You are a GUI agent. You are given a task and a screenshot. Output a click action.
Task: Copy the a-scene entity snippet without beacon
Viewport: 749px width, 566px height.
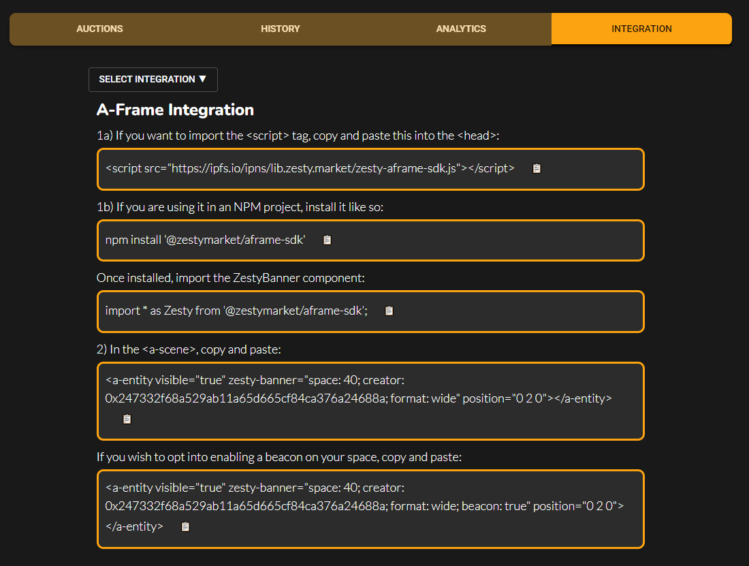click(x=127, y=419)
